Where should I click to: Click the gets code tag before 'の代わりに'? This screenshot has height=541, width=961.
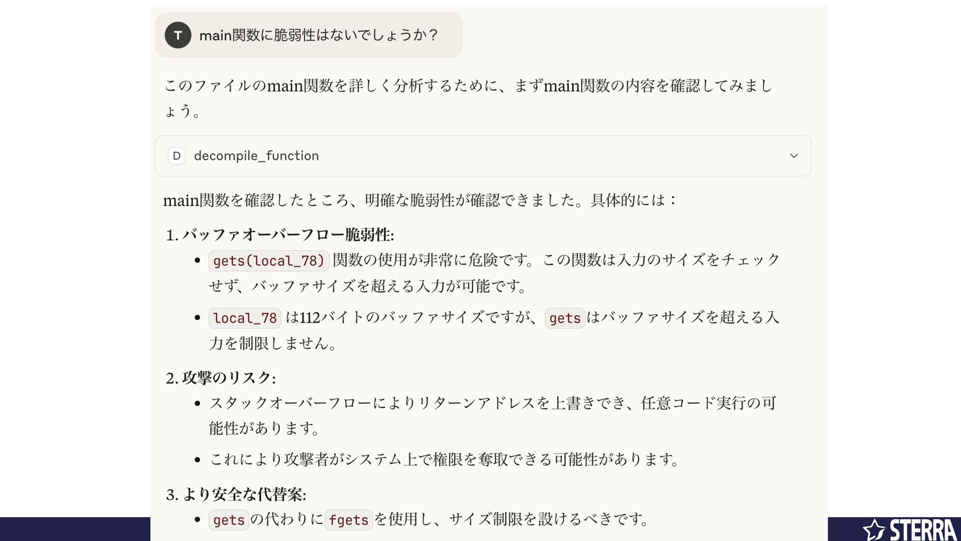pyautogui.click(x=229, y=520)
